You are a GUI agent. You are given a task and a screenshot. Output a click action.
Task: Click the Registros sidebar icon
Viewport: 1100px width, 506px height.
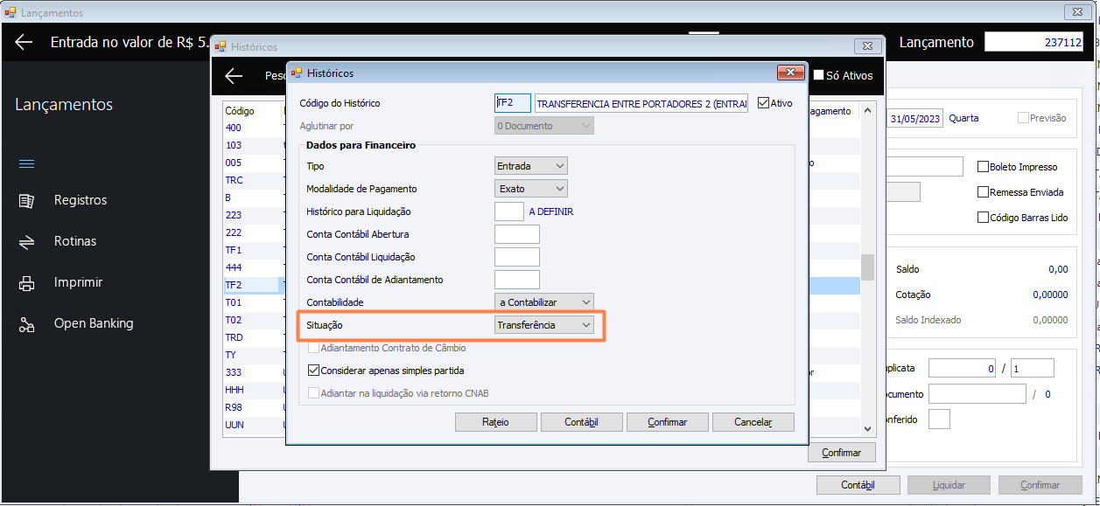[x=26, y=201]
